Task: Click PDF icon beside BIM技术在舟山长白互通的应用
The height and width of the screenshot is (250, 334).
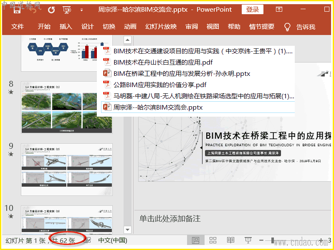Action: [x=107, y=62]
